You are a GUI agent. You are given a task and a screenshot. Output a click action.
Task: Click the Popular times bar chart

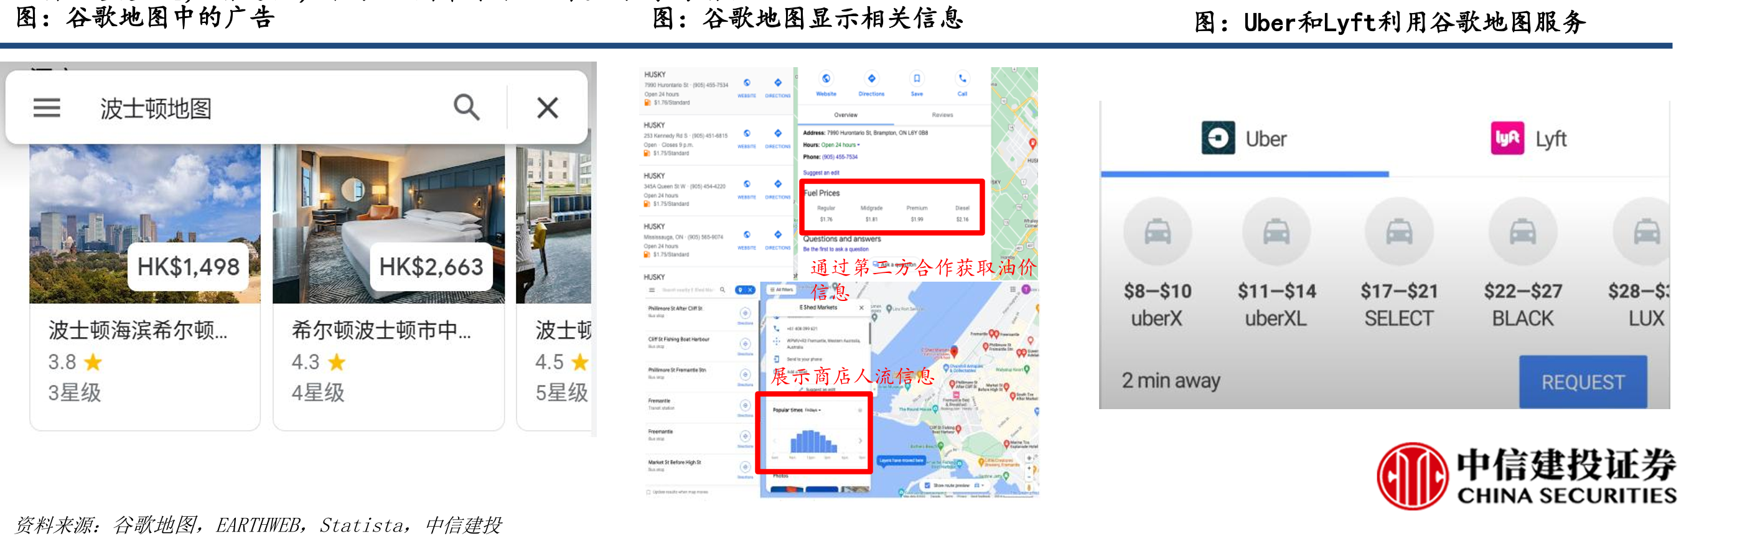813,442
